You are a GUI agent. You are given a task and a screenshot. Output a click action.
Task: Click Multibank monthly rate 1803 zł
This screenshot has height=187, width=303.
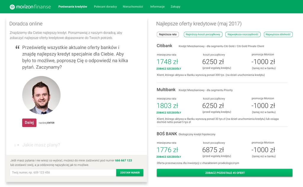tap(167, 106)
